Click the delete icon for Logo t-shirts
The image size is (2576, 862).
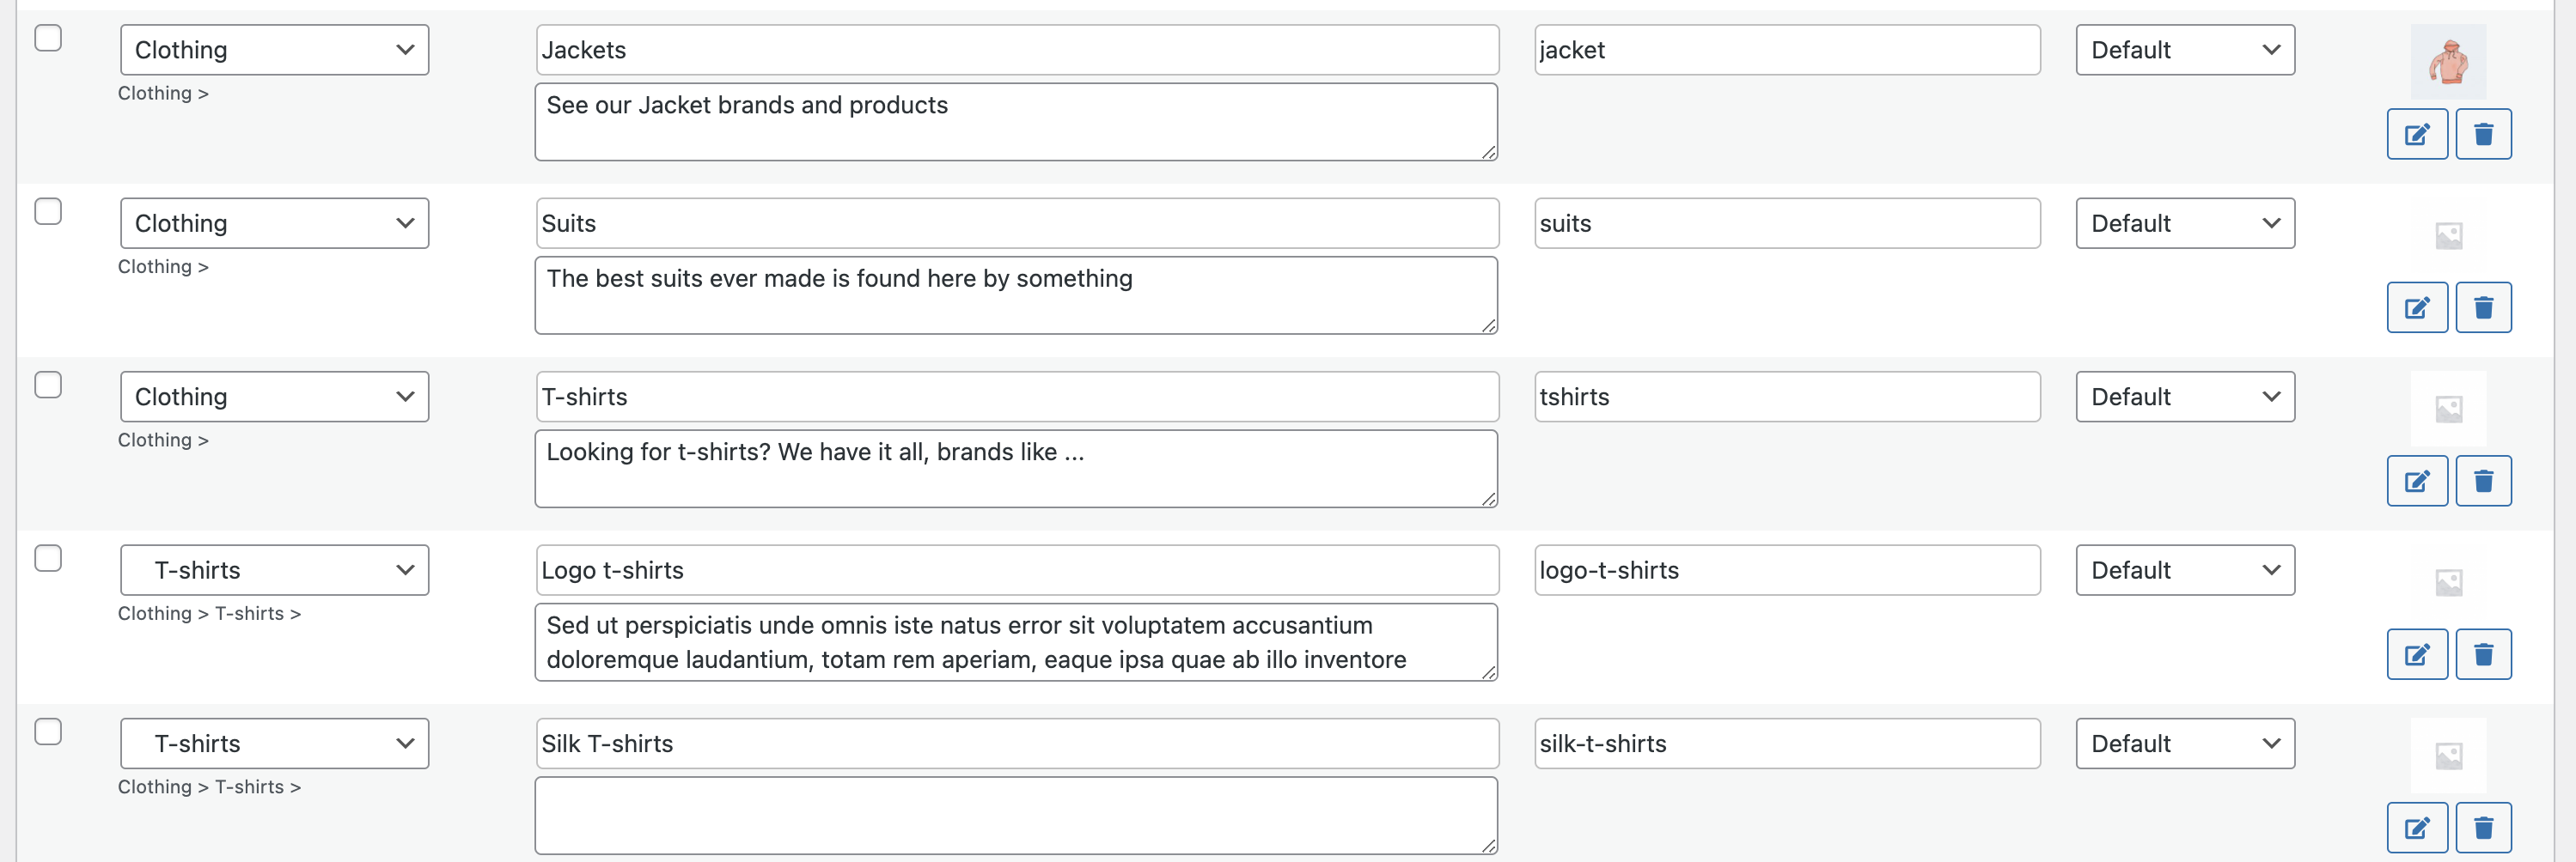2484,653
